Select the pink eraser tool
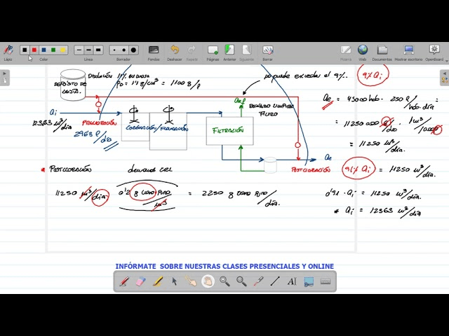 [x=140, y=281]
